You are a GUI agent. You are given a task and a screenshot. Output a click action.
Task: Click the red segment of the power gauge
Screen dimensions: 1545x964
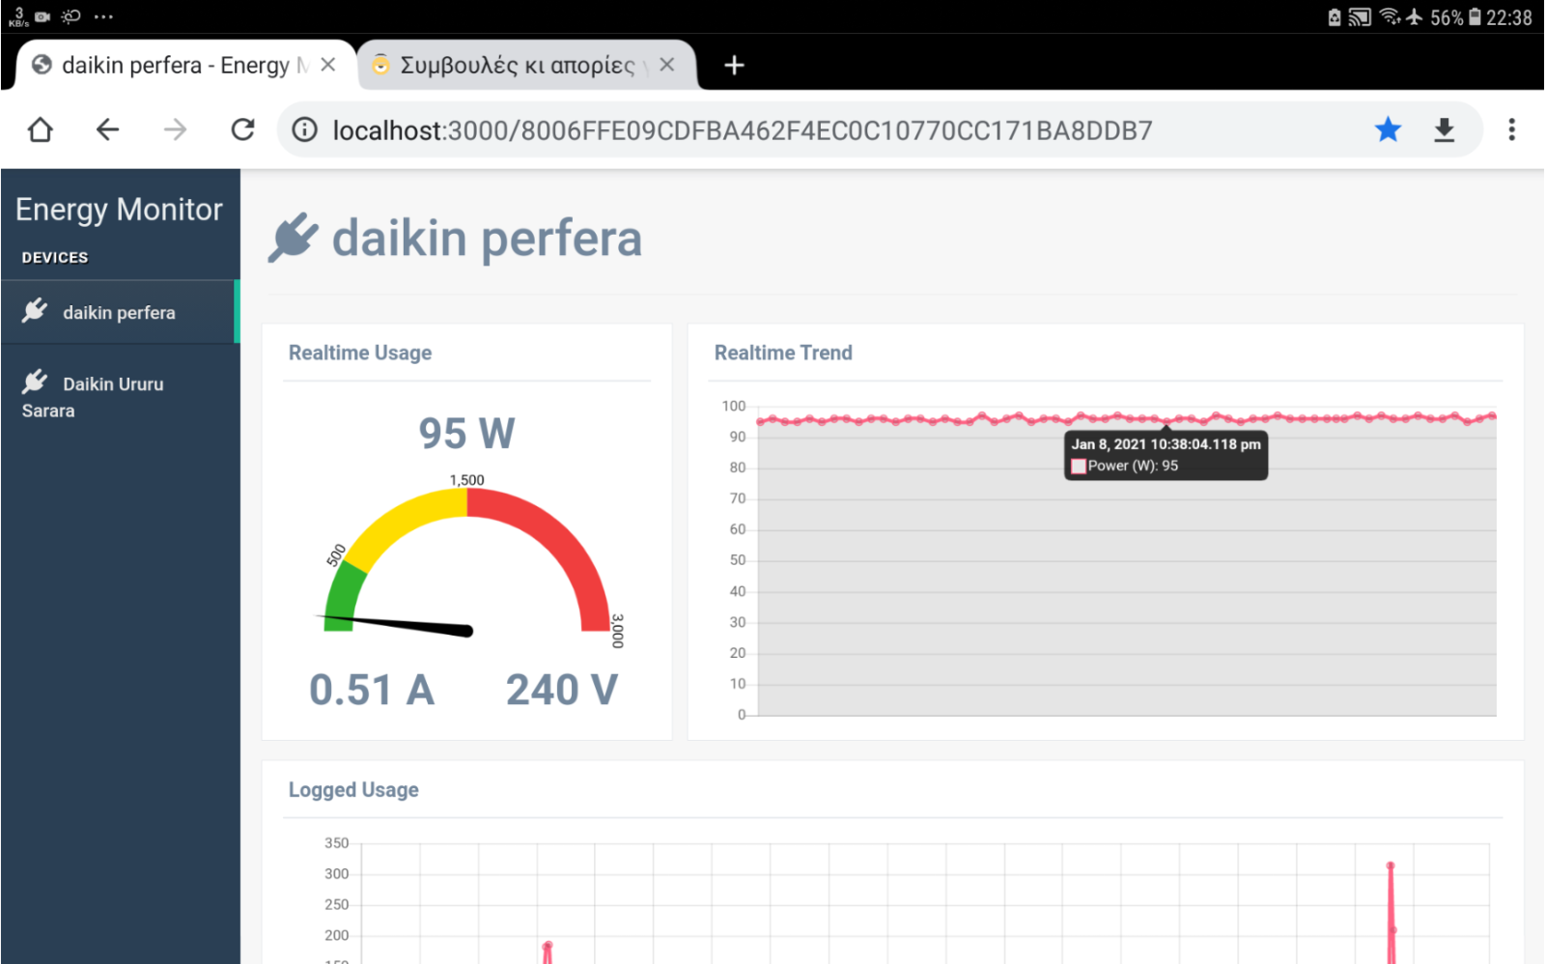pos(565,546)
